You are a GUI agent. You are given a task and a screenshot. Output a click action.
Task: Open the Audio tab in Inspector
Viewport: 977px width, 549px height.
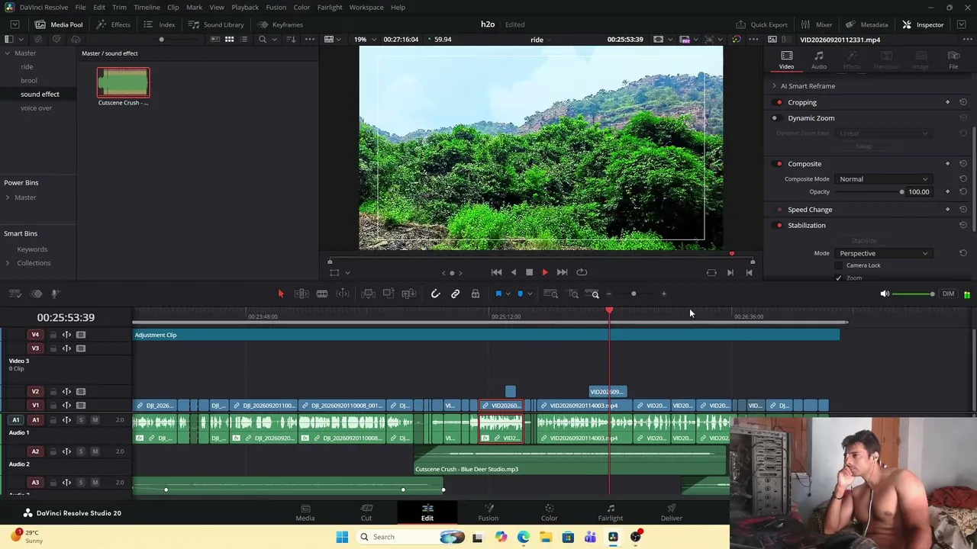pos(819,60)
